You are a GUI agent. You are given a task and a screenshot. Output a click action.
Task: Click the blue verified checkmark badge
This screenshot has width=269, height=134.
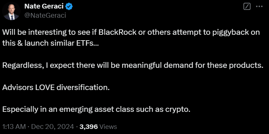pos(70,6)
